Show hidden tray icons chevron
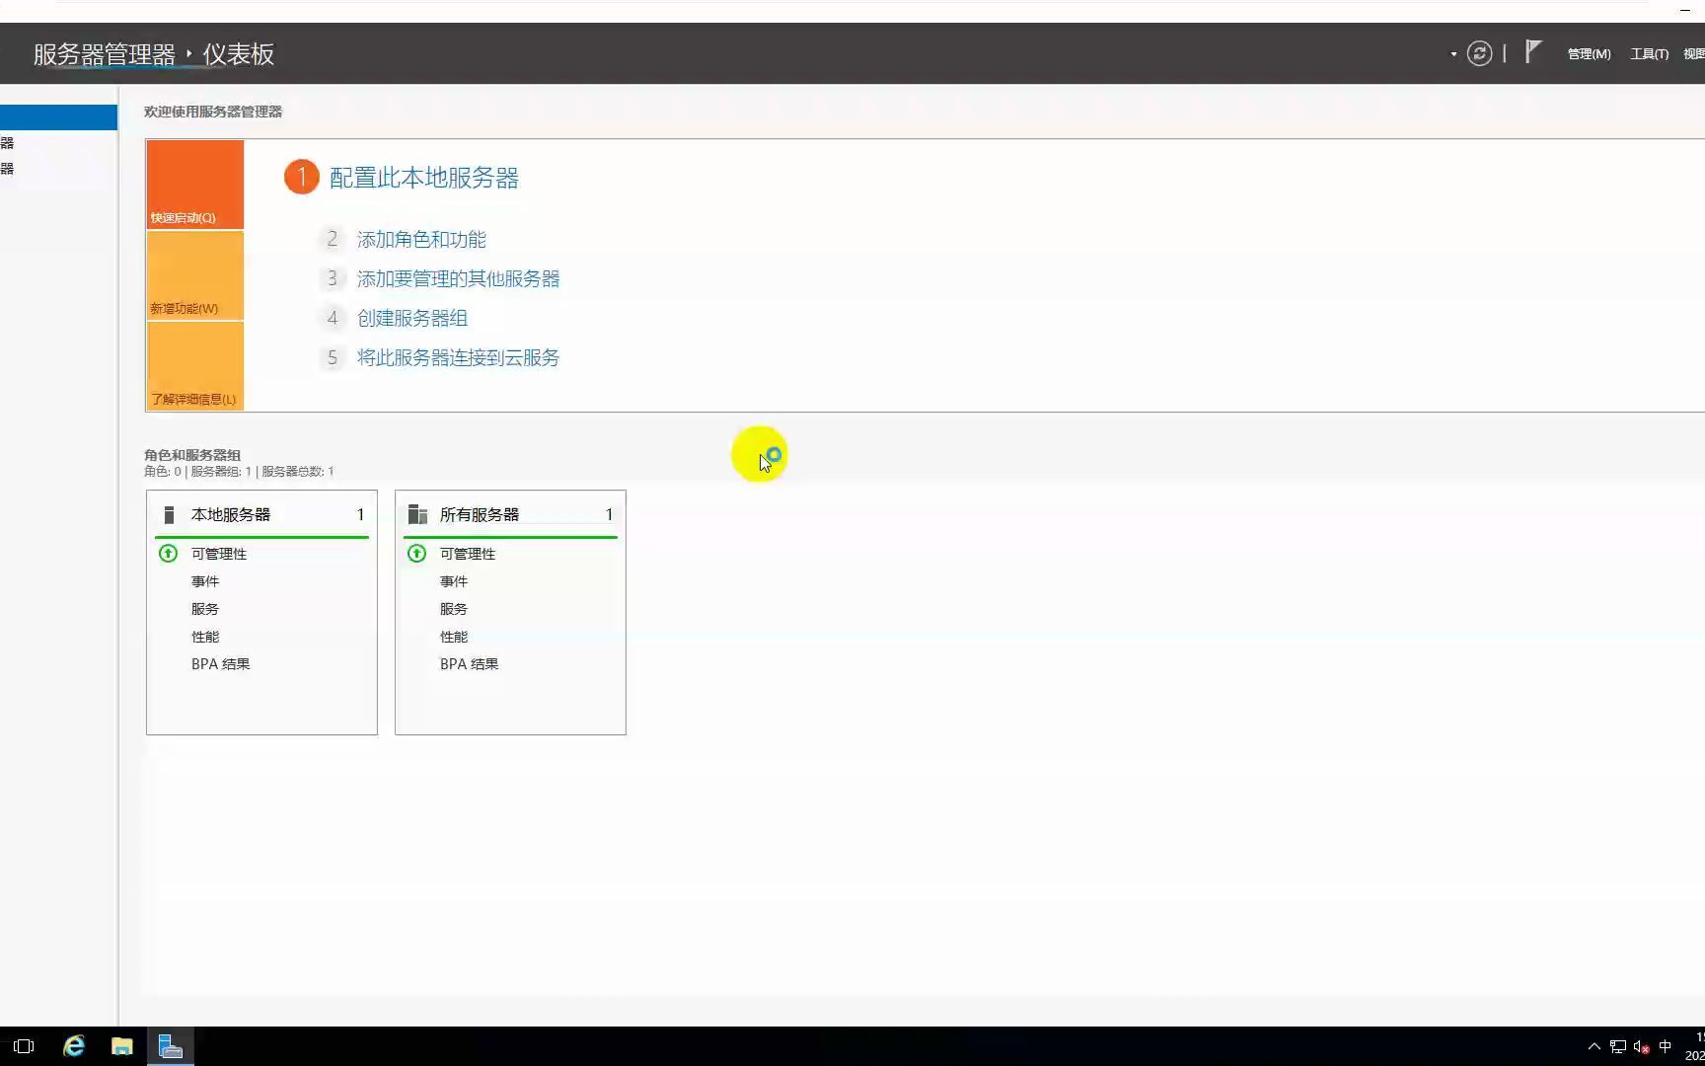The height and width of the screenshot is (1066, 1705). [x=1594, y=1046]
